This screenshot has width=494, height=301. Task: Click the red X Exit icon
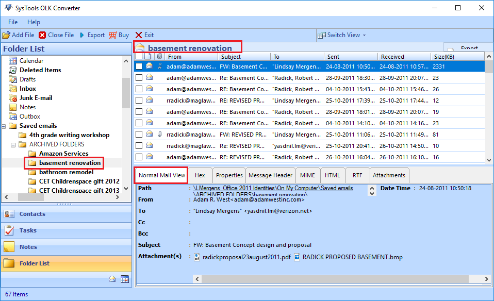(139, 35)
